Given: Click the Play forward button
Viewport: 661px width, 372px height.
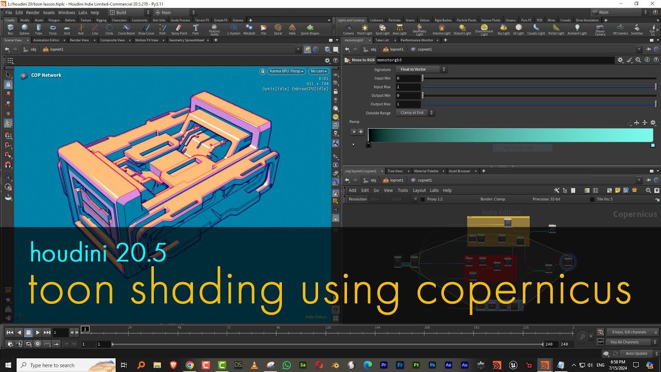Looking at the screenshot, I should 38,332.
